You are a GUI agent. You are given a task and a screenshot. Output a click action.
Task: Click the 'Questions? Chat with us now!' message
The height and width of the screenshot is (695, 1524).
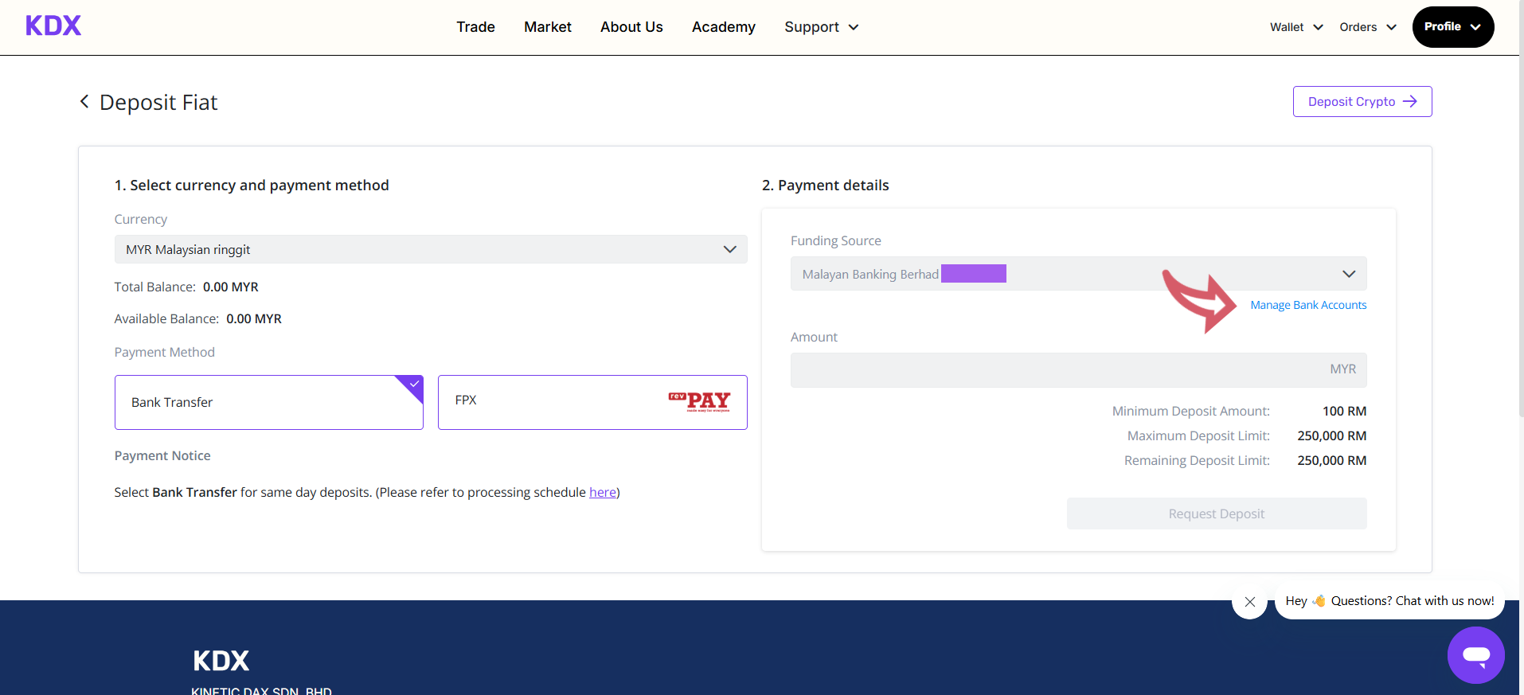coord(1389,601)
